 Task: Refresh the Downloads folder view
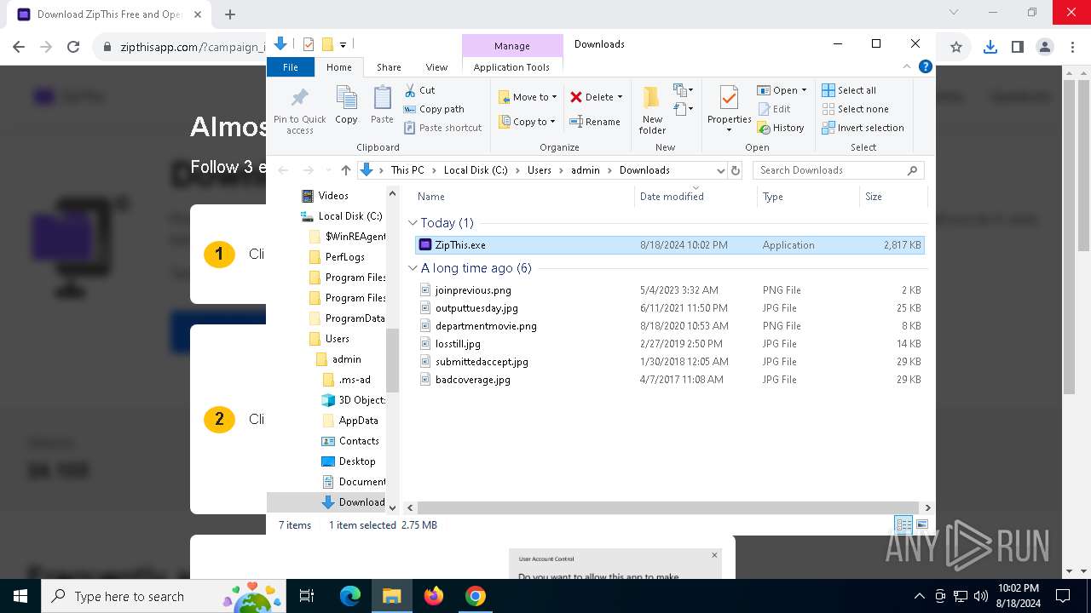pyautogui.click(x=736, y=170)
